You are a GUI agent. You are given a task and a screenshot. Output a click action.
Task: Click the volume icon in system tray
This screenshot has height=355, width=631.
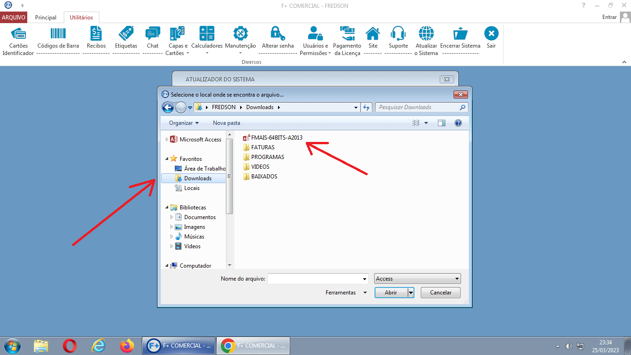[x=569, y=346]
